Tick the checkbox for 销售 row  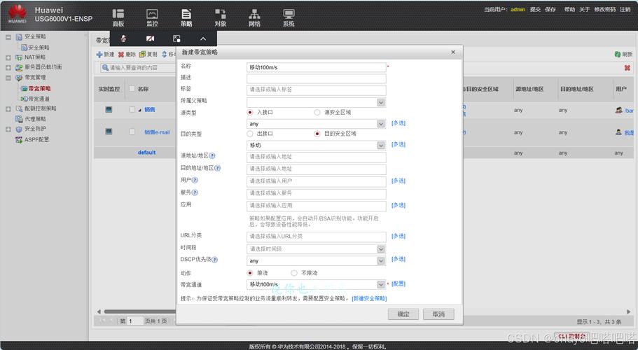[x=132, y=109]
